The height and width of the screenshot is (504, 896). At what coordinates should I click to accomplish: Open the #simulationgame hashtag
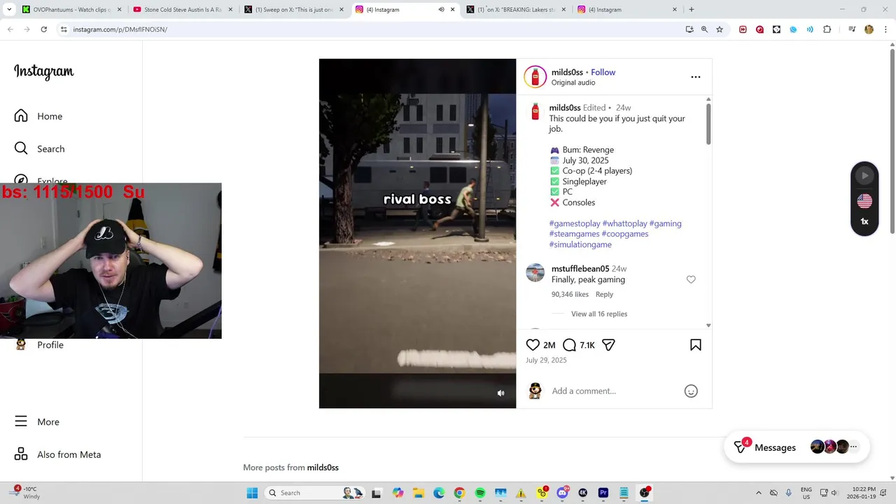click(580, 244)
